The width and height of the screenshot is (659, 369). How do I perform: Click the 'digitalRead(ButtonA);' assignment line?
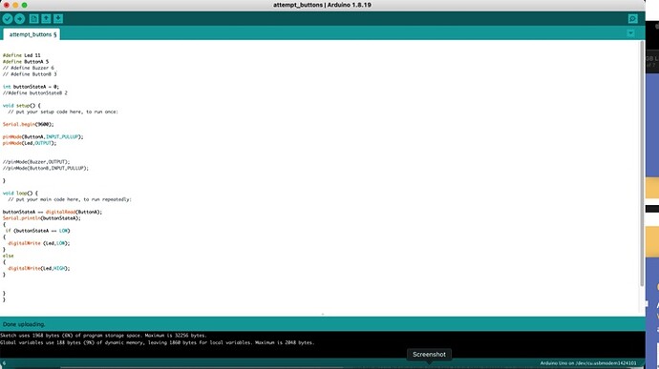(53, 212)
